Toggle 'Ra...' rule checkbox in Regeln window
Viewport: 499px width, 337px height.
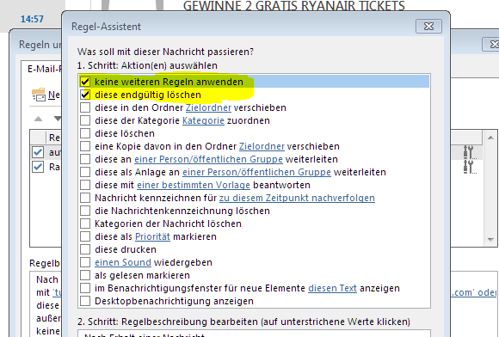[38, 167]
